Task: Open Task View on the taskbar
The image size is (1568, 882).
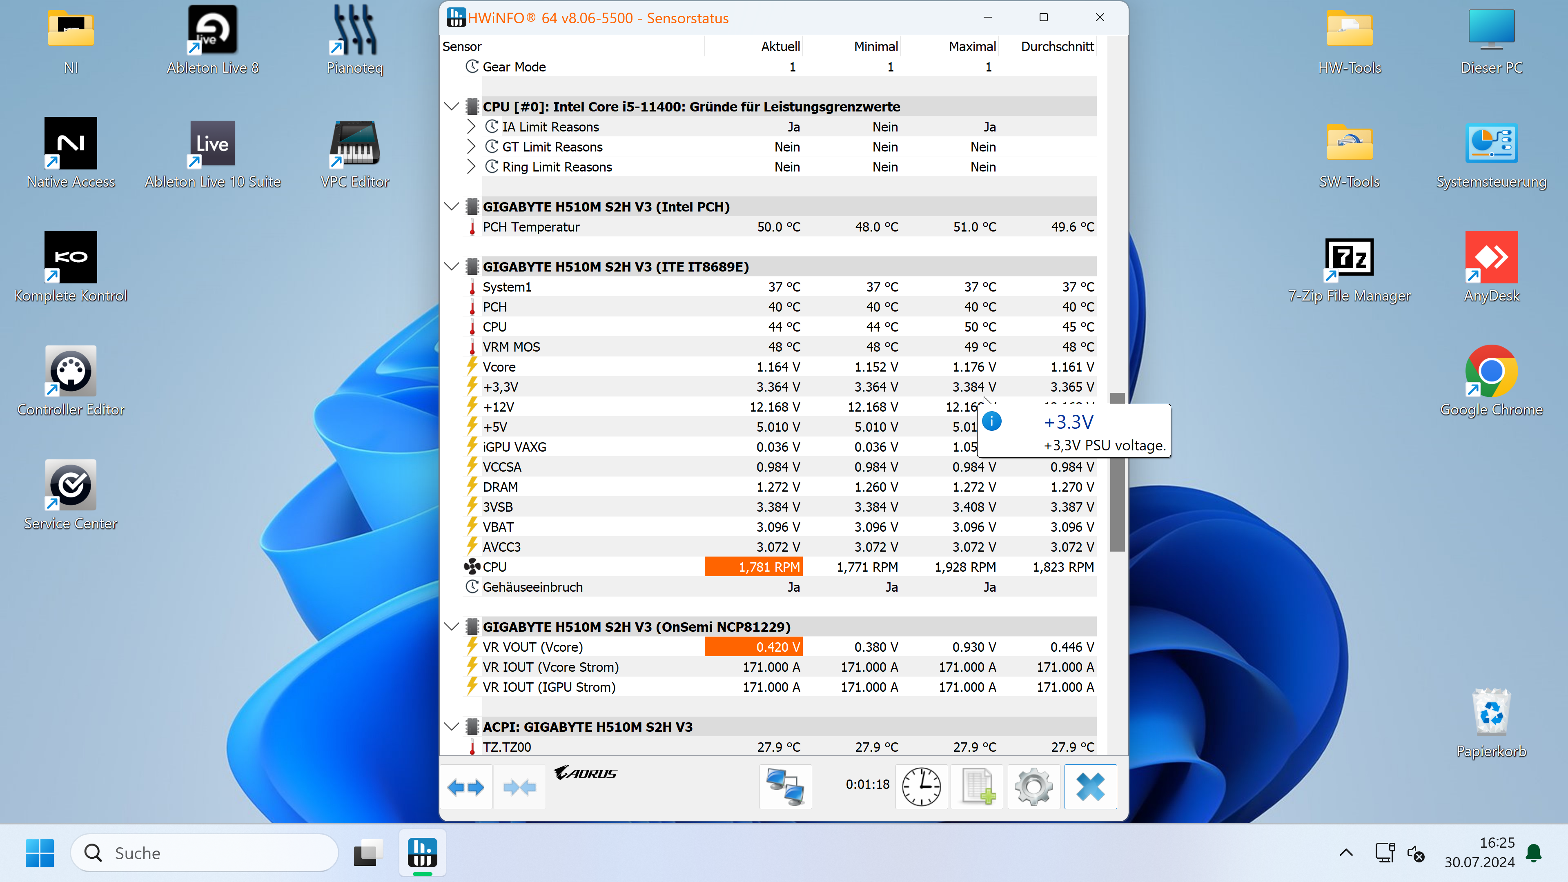Action: point(368,853)
